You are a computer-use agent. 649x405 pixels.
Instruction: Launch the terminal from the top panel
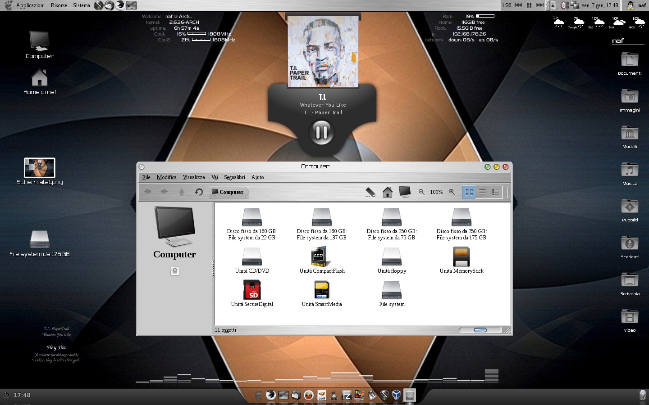tap(131, 5)
